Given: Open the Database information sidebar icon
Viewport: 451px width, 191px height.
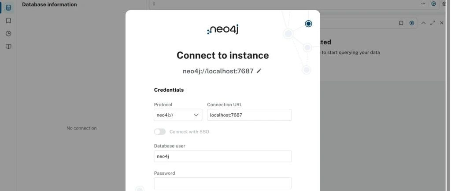Looking at the screenshot, I should point(8,8).
